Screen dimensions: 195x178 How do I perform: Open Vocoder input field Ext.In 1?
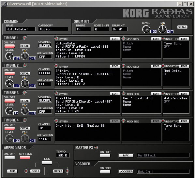pos(163,172)
